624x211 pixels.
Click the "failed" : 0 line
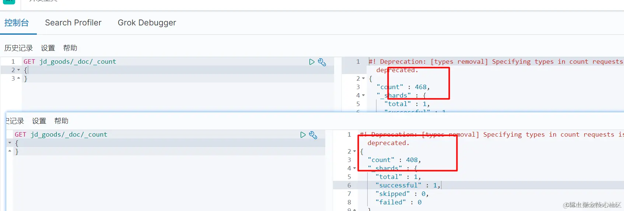pos(399,202)
